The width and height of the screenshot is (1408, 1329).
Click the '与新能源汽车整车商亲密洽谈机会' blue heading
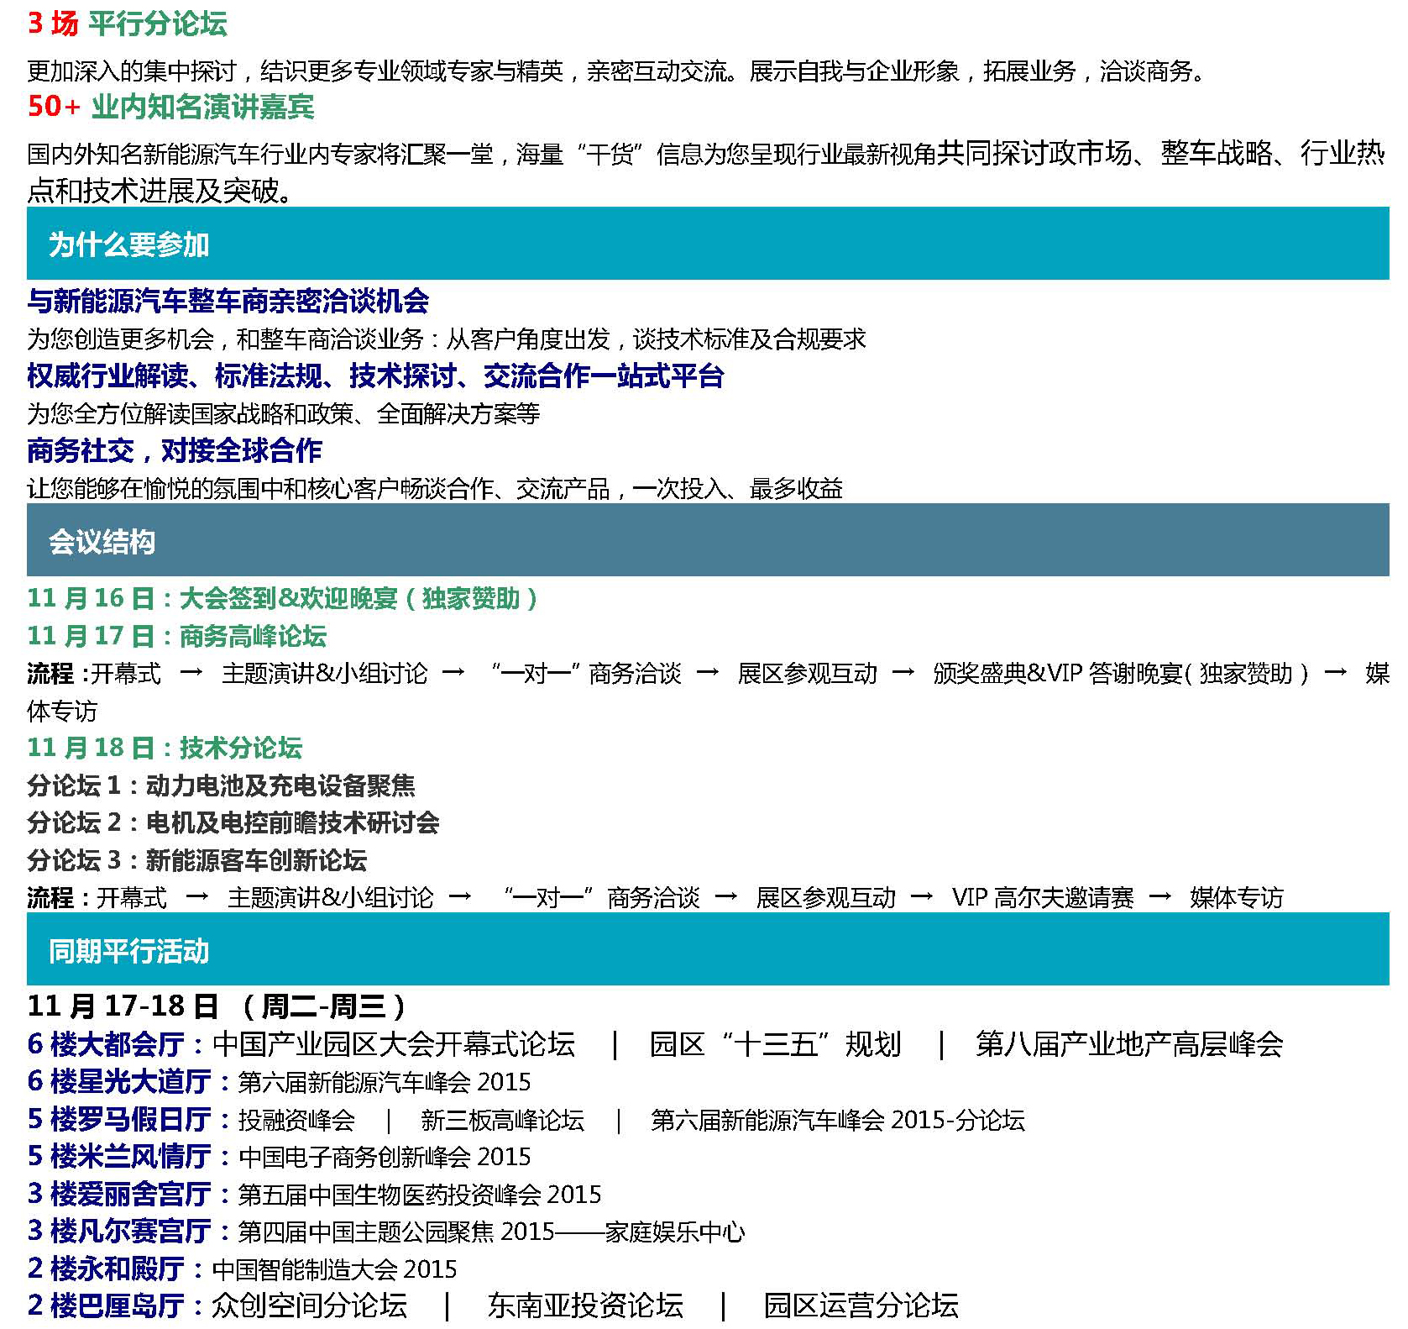click(228, 301)
